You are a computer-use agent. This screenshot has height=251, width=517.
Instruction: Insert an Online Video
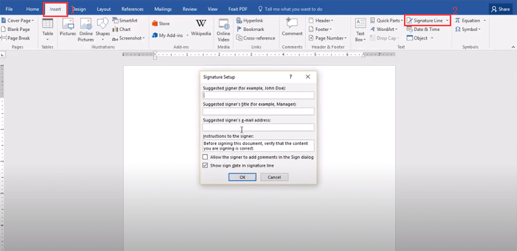pyautogui.click(x=224, y=29)
